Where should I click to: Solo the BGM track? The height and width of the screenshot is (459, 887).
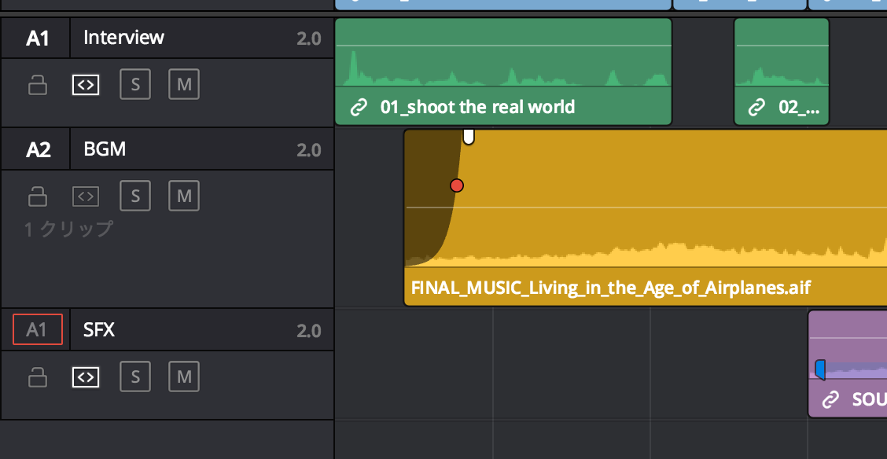click(x=135, y=196)
